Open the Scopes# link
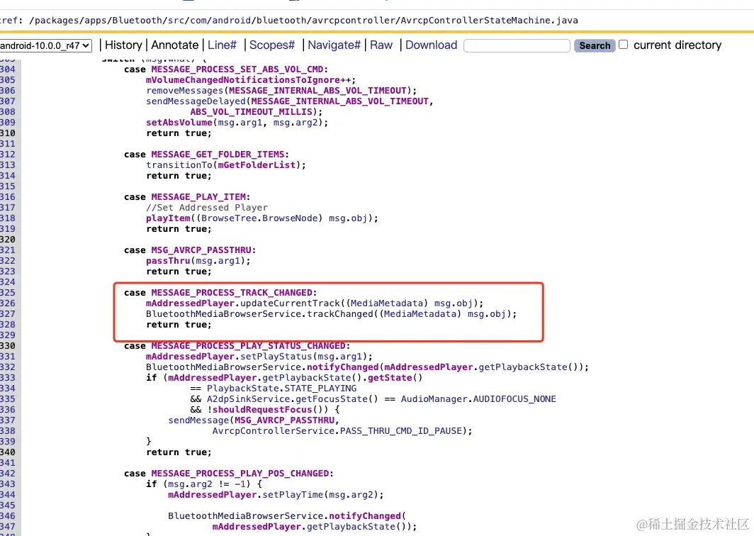This screenshot has height=536, width=754. tap(271, 45)
